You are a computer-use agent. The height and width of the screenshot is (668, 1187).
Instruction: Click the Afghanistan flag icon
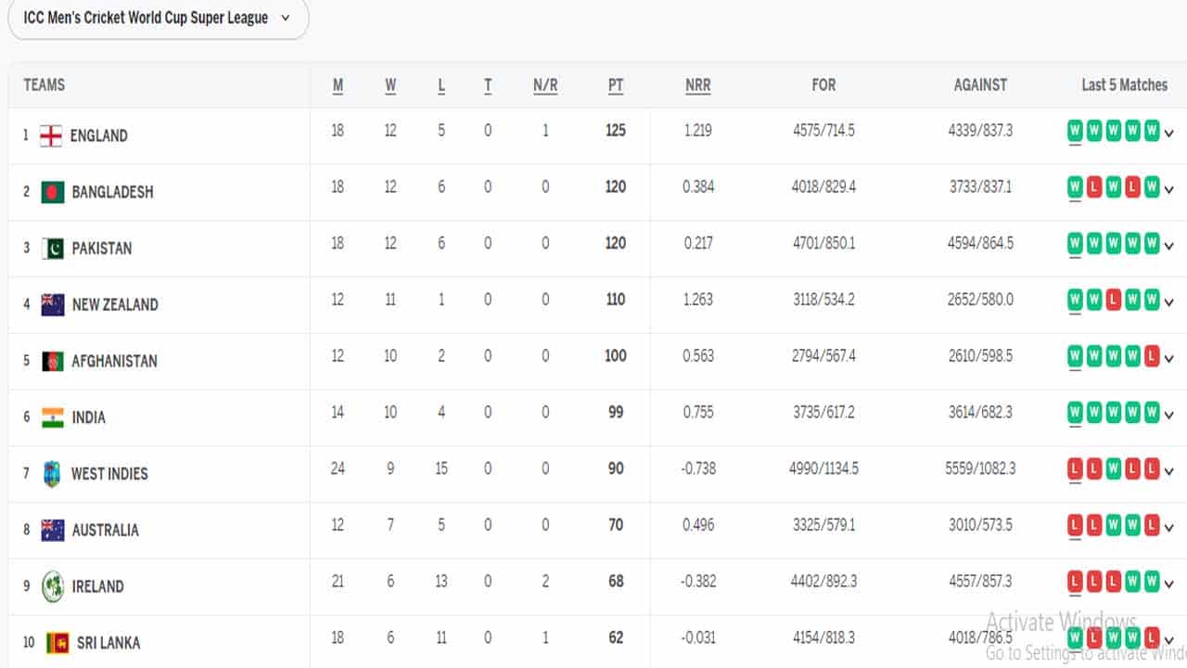(53, 362)
